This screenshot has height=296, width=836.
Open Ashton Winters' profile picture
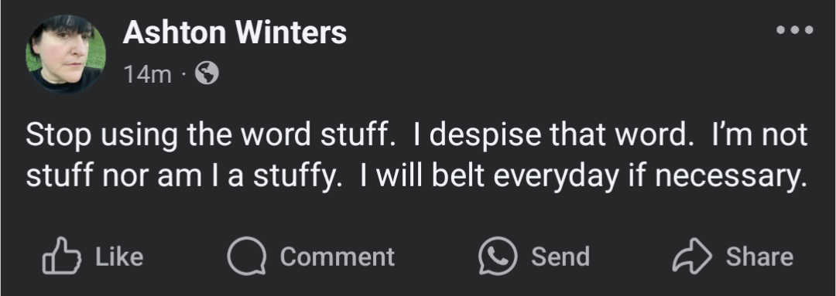pyautogui.click(x=66, y=54)
